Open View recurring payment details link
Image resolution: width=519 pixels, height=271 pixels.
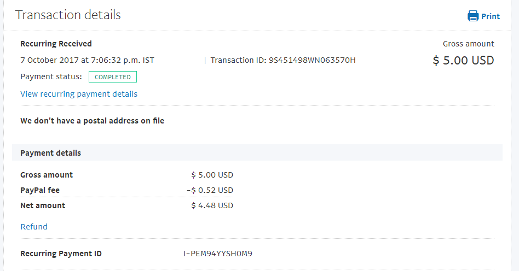coord(79,94)
